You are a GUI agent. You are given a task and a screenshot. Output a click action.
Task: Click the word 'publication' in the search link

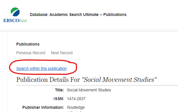click(x=57, y=68)
